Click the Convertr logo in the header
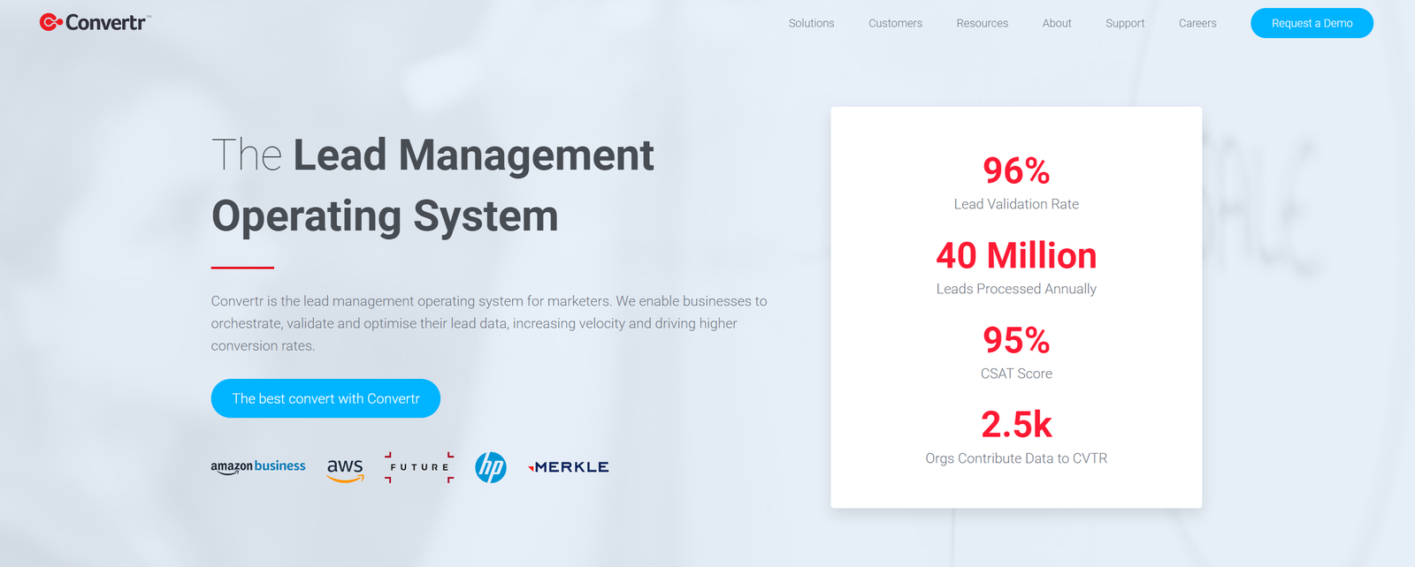 (96, 23)
